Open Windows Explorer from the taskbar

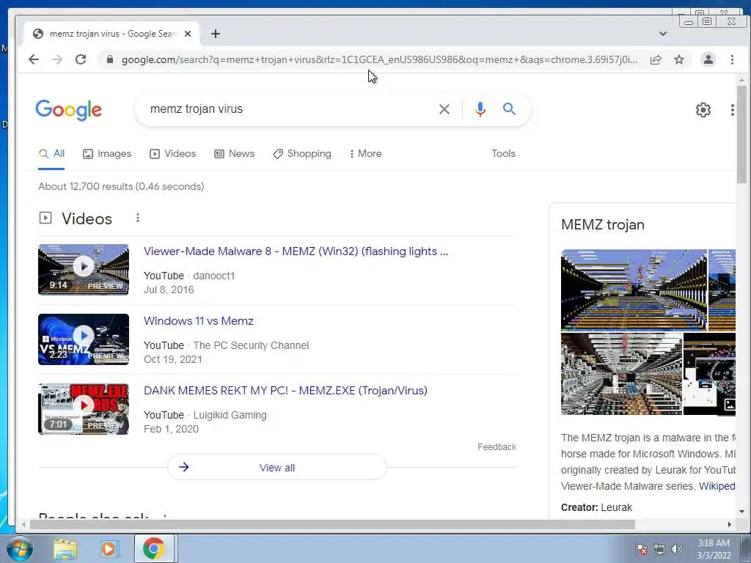click(65, 549)
